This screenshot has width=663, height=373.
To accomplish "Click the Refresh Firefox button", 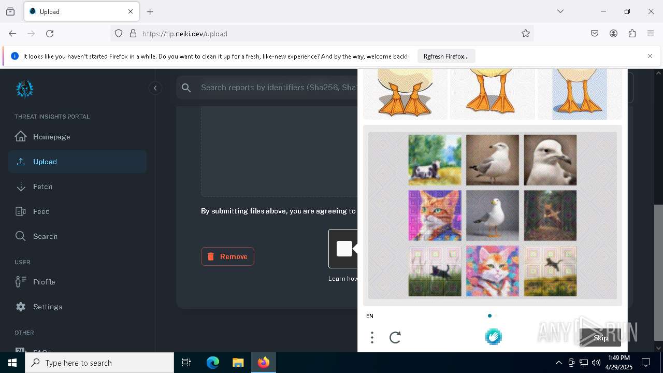I will 446,56.
